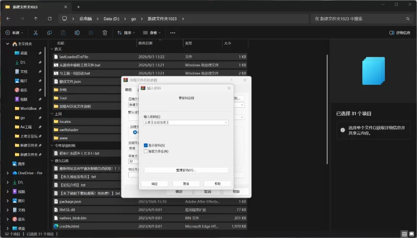Click the Delete trash can icon
This screenshot has height=238, width=417.
pyautogui.click(x=105, y=33)
